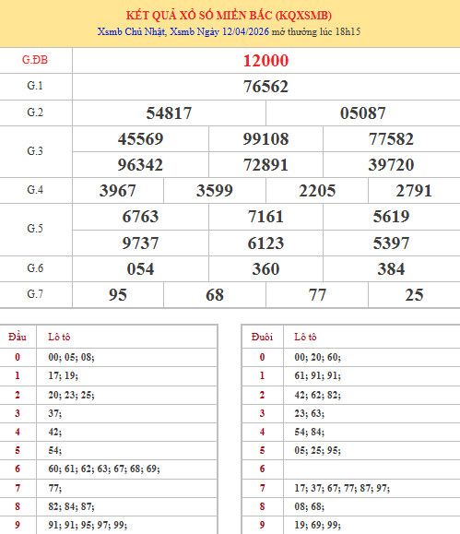Click G.5 number 5397
Image resolution: width=460 pixels, height=534 pixels.
391,243
